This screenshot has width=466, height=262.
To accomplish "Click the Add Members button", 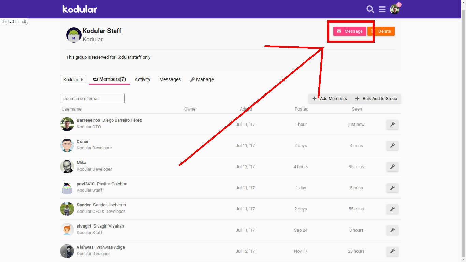I will [x=330, y=99].
